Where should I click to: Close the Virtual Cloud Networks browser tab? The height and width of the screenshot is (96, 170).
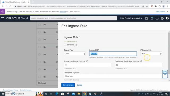28,2
